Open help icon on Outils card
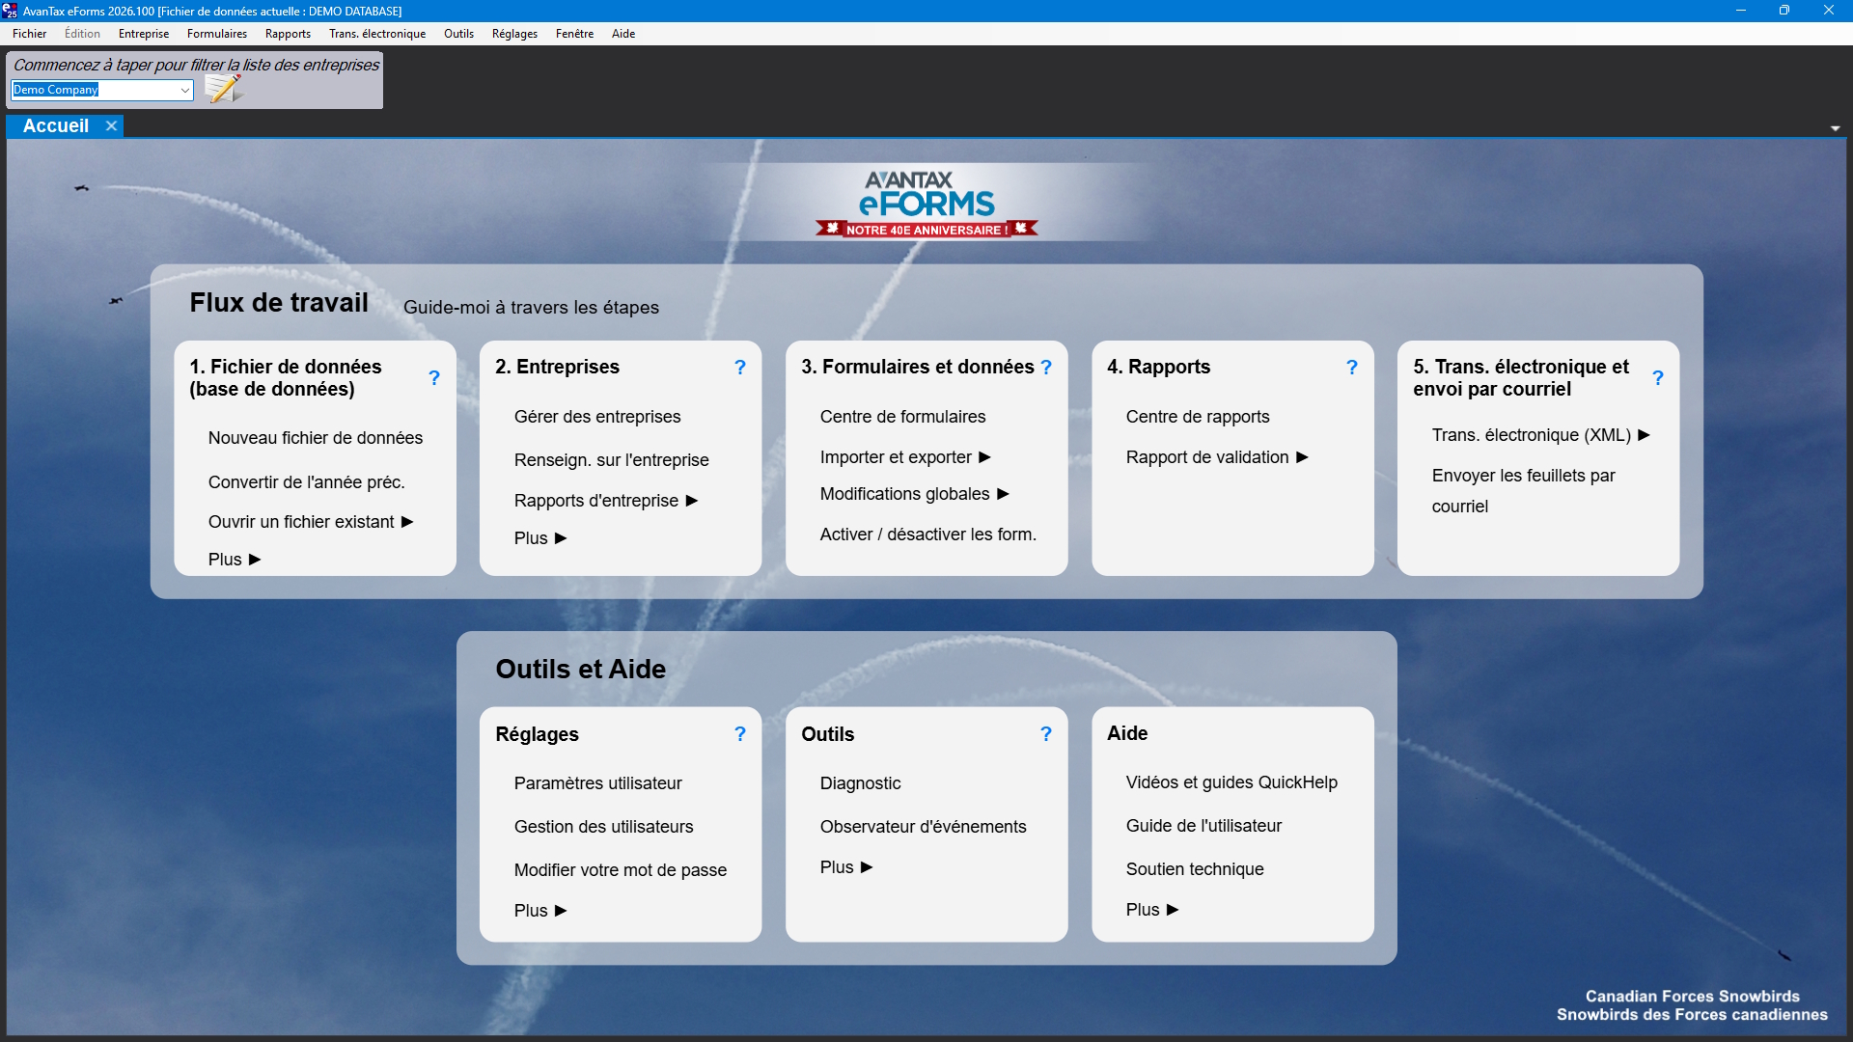1853x1042 pixels. tap(1046, 734)
